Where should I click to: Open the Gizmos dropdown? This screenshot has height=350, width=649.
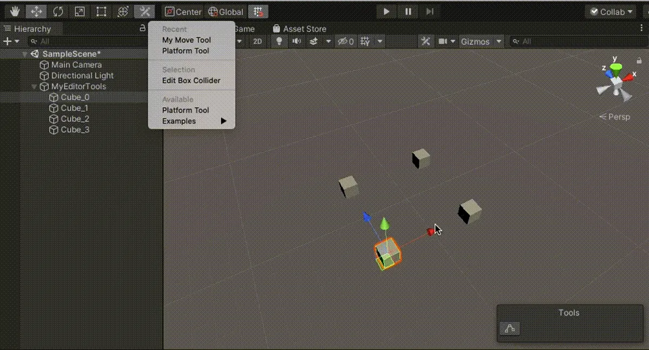481,42
